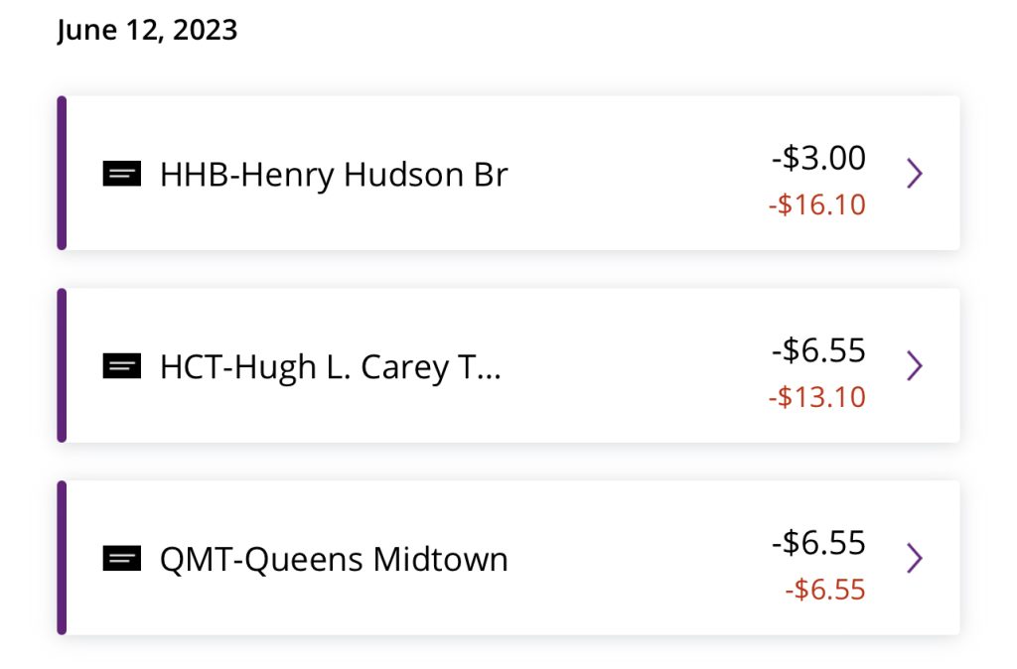Click the black -$6.55 amount for Hugh L. Carey

(x=818, y=350)
